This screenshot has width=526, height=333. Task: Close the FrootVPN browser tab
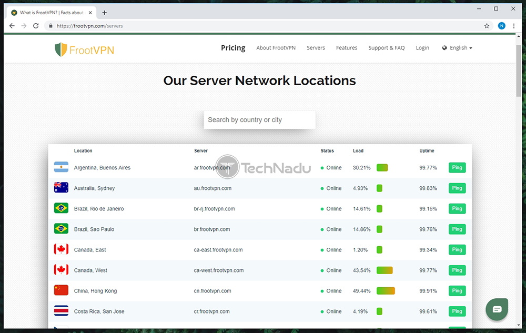[x=90, y=13]
